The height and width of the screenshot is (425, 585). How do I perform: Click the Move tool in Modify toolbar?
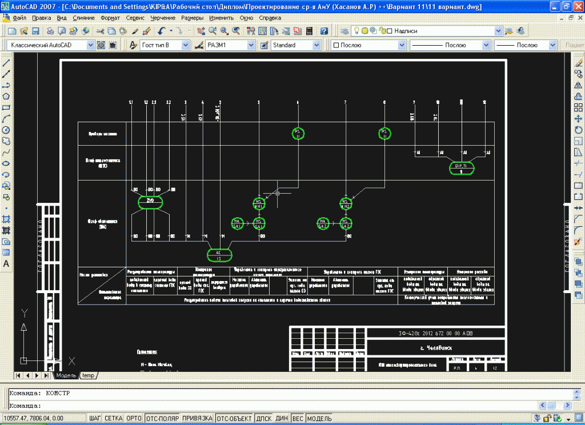(x=578, y=119)
